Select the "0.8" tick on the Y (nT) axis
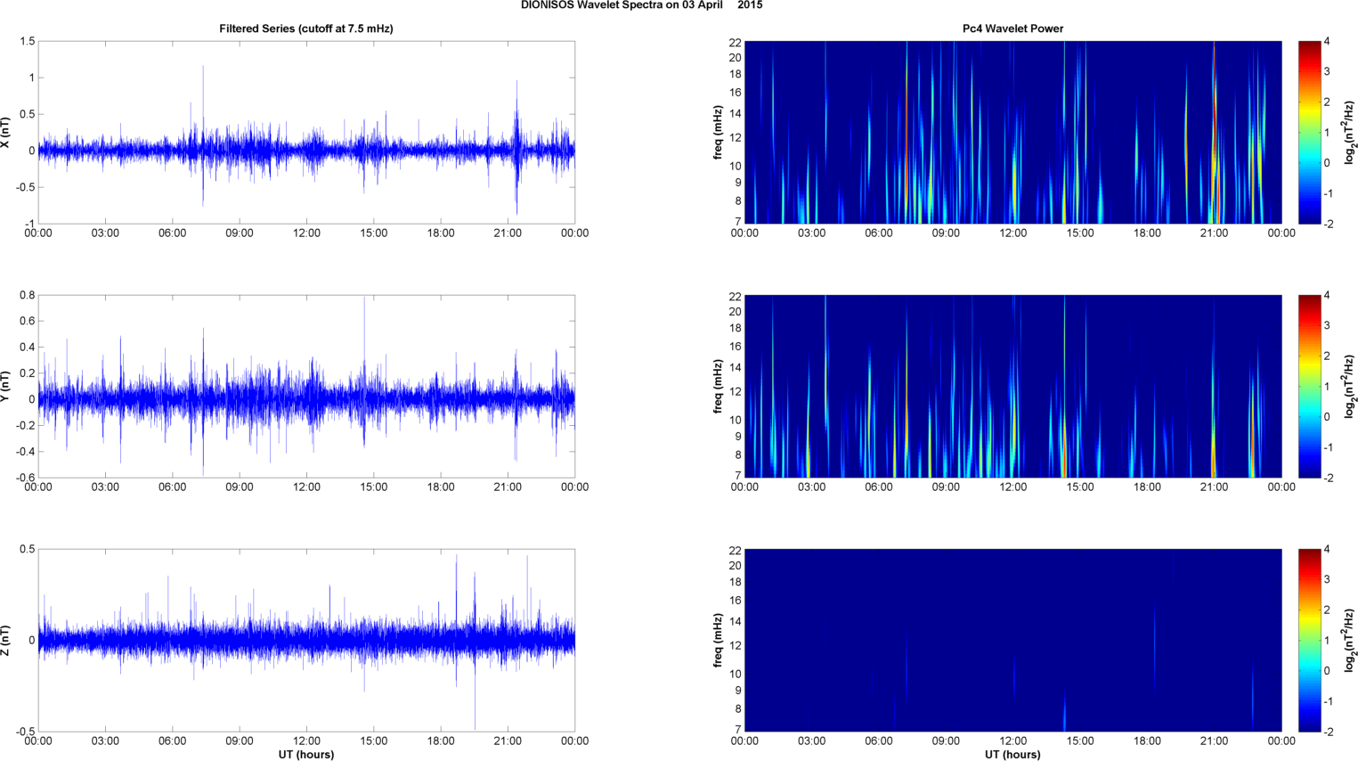The width and height of the screenshot is (1358, 761). (27, 295)
